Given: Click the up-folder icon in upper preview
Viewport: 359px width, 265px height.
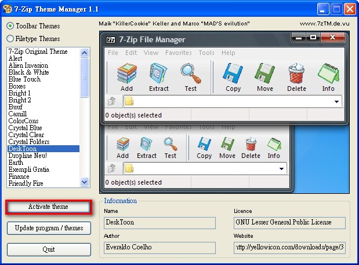Looking at the screenshot, I should pos(112,101).
